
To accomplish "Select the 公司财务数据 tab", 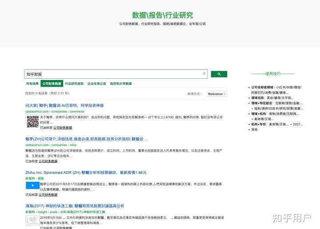I will 52,84.
